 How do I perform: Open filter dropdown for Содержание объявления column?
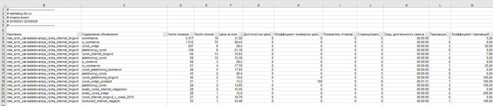(165, 34)
